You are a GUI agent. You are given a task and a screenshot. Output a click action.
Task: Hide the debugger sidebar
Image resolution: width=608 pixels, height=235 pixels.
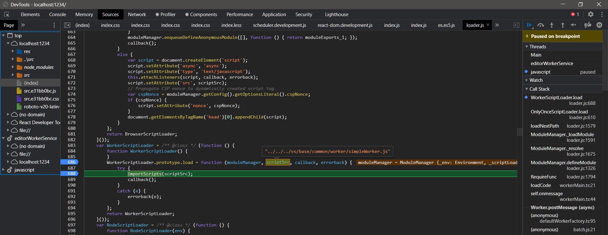(516, 25)
